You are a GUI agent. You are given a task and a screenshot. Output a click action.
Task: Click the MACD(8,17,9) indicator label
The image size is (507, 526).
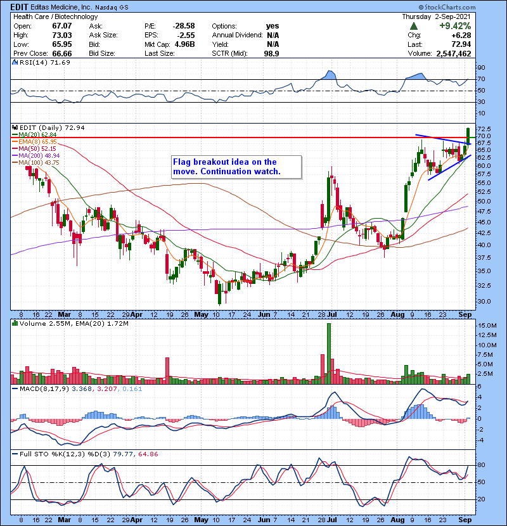pos(44,389)
